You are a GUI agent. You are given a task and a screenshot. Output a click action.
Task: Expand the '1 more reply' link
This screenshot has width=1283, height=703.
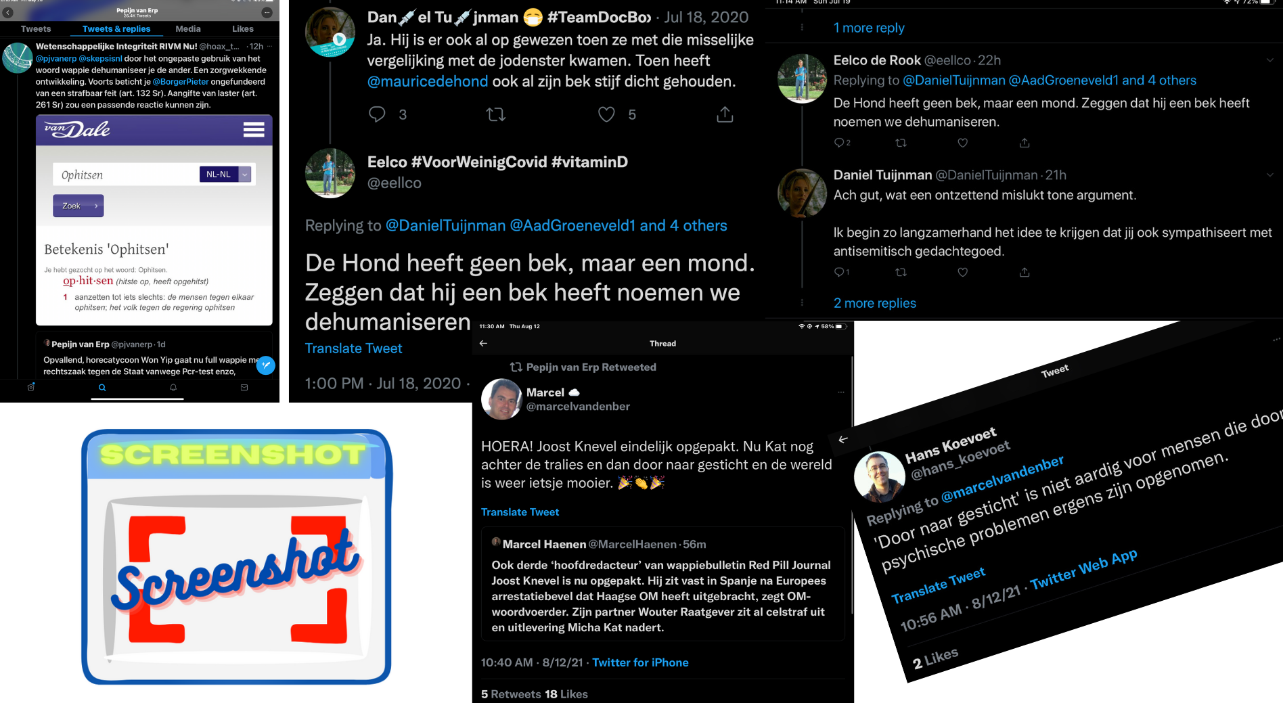pos(869,28)
